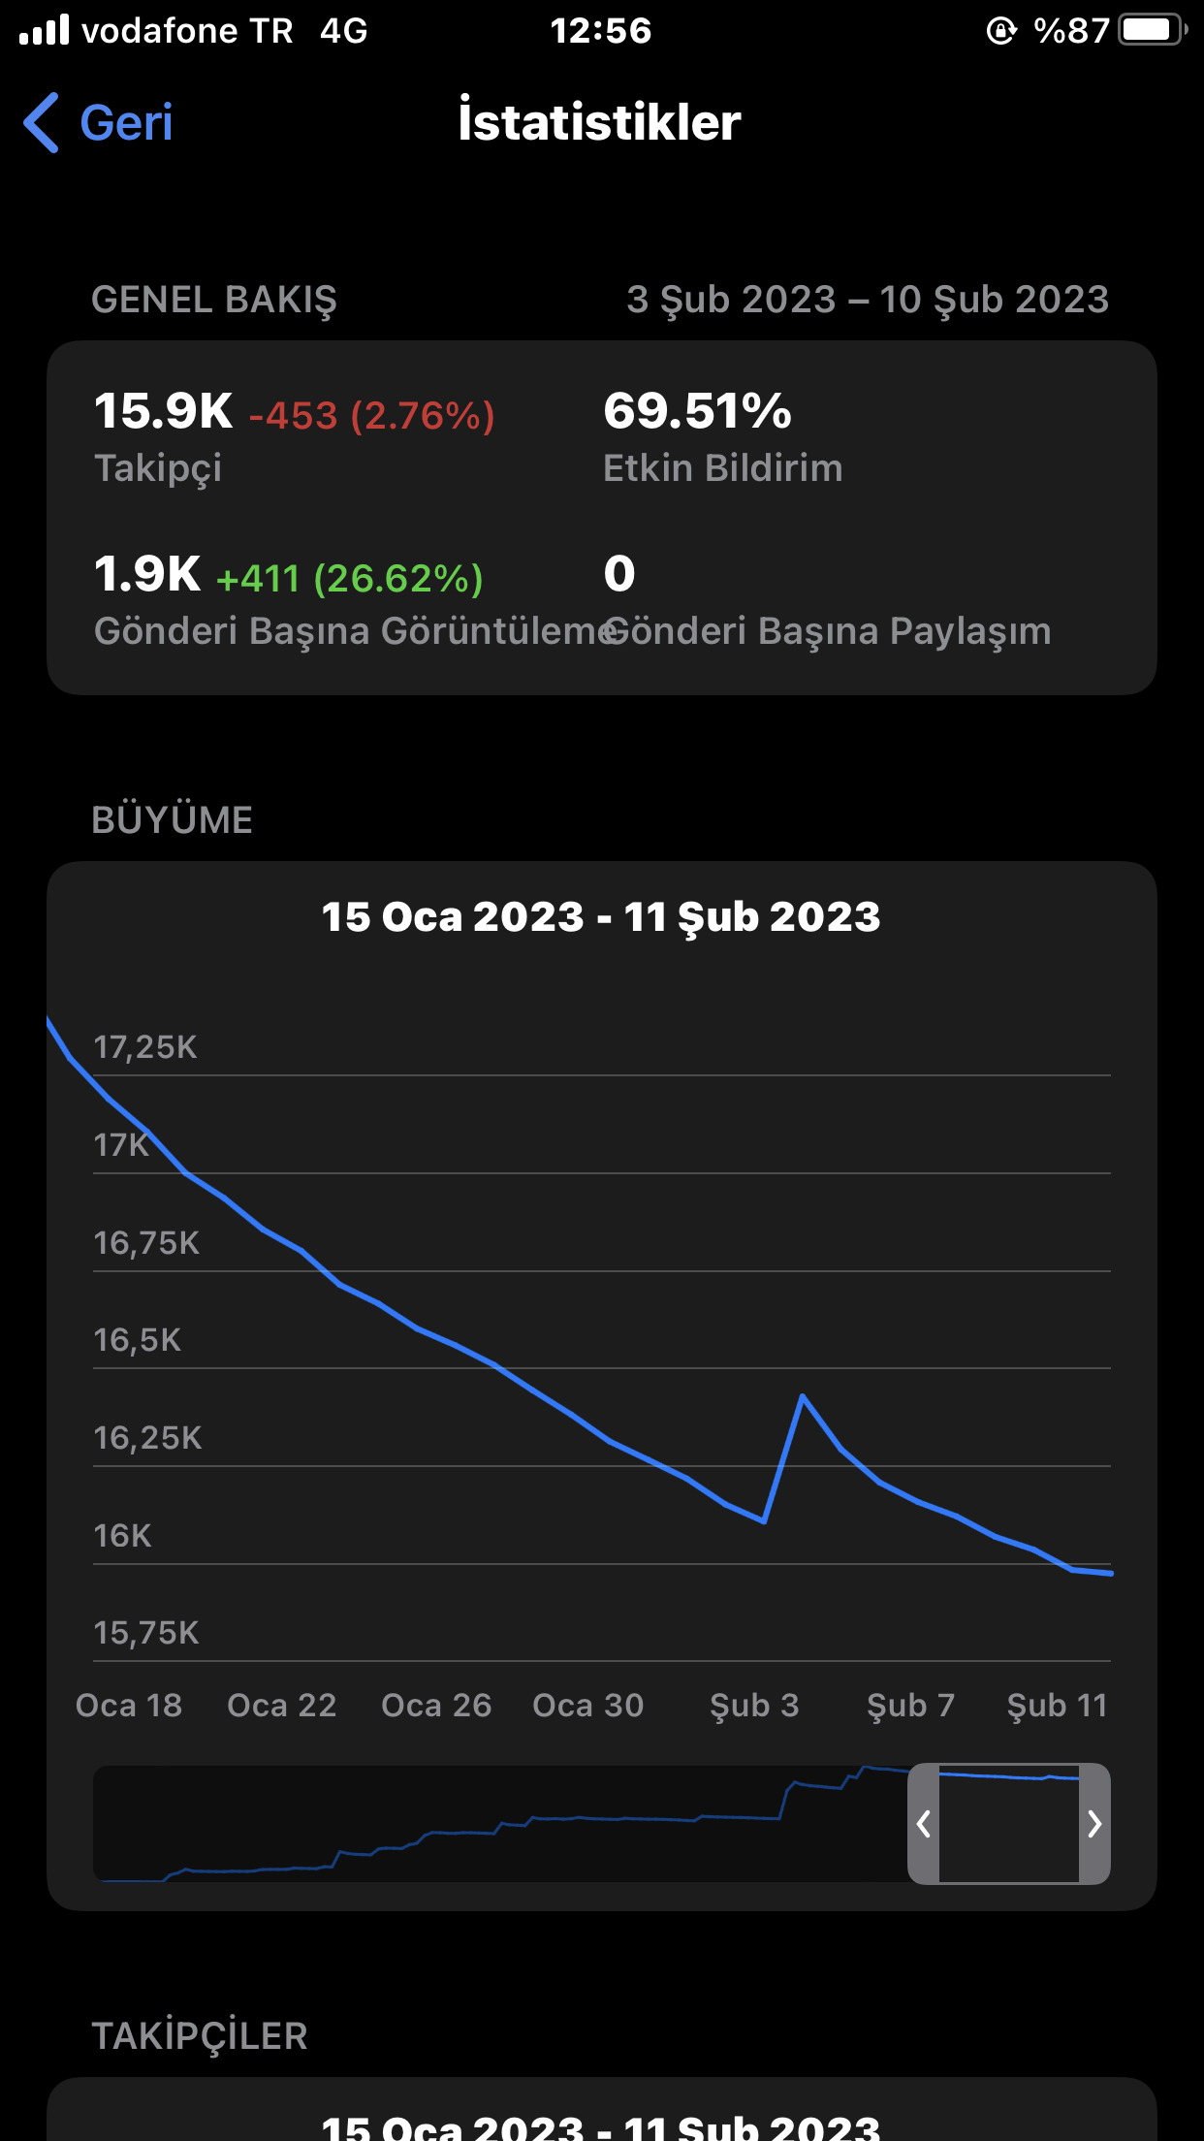Select the 1.9K Gönderi Başına Görüntüleme stat
The width and height of the screenshot is (1204, 2141).
tap(355, 600)
